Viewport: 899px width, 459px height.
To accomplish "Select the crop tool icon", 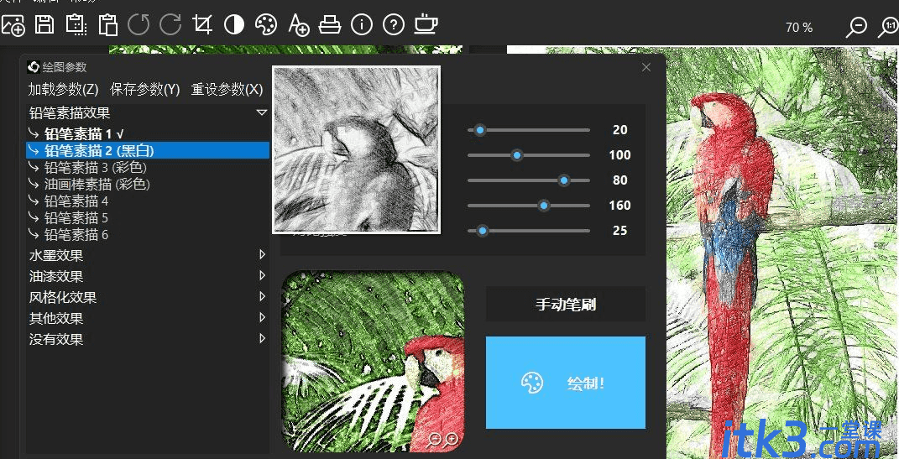I will (202, 24).
